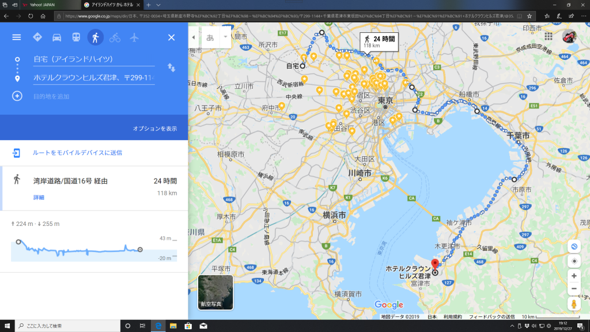This screenshot has height=332, width=590.
Task: Share this page icon
Action: click(x=571, y=16)
